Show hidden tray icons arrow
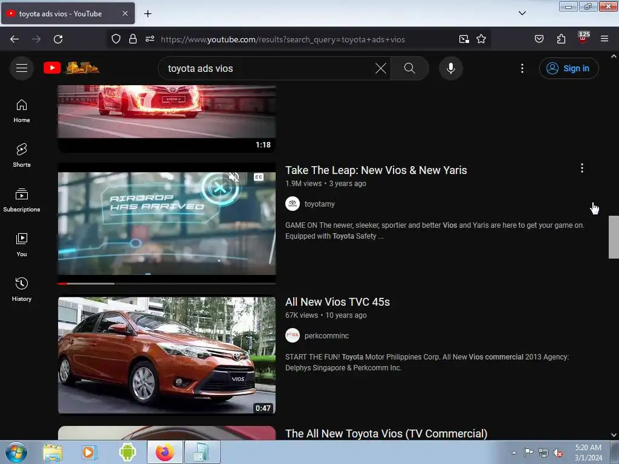 (514, 453)
